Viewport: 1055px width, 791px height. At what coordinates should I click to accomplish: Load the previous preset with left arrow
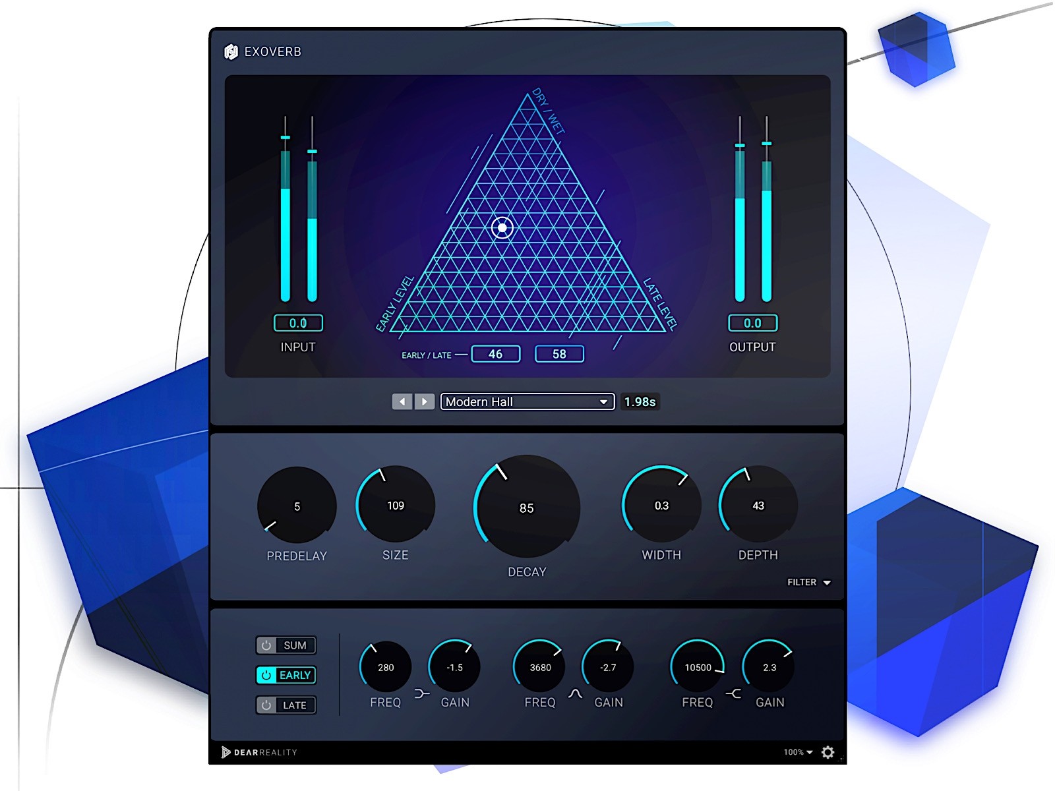tap(402, 401)
